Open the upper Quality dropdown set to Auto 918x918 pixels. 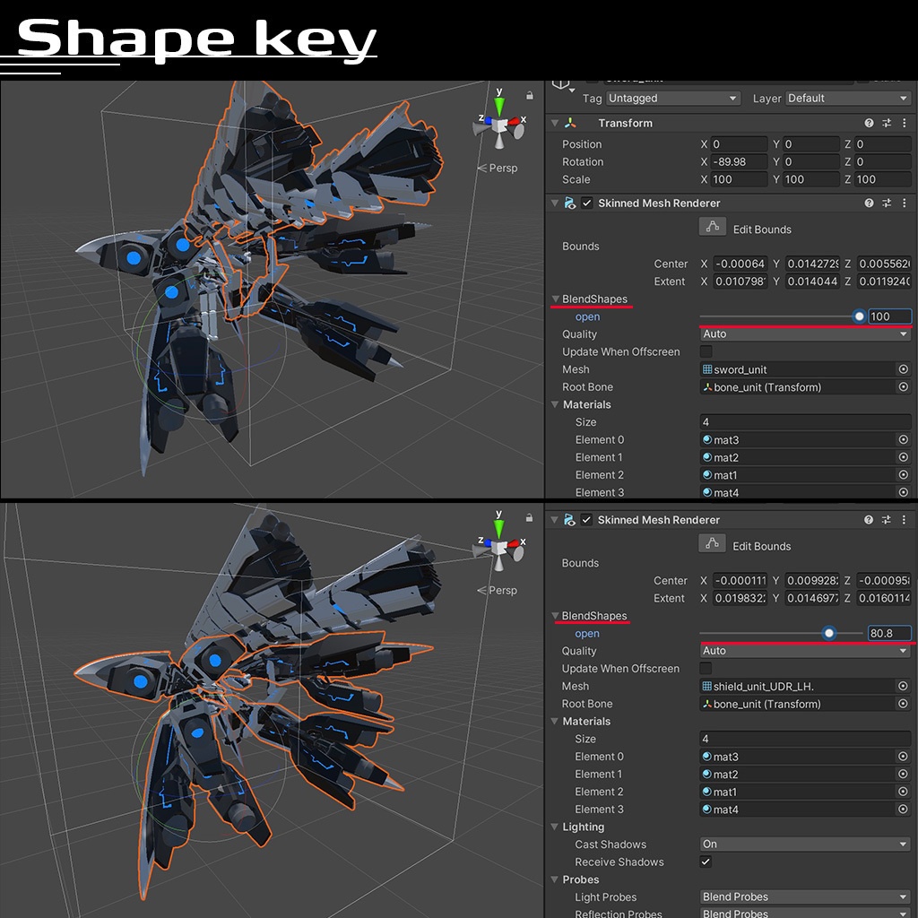(806, 333)
